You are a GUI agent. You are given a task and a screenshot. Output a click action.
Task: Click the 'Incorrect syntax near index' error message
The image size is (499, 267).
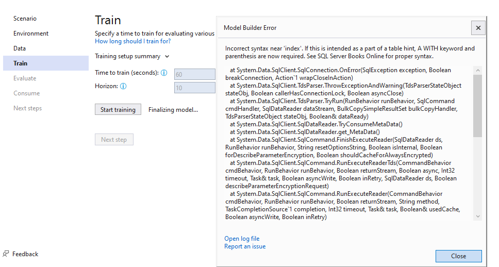350,52
